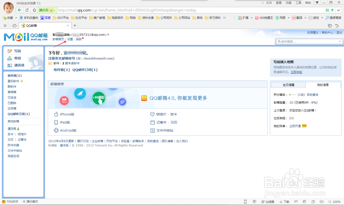The height and width of the screenshot is (205, 344).
Task: Open the 收藏 favorites dropdown arrow
Action: coord(16,18)
